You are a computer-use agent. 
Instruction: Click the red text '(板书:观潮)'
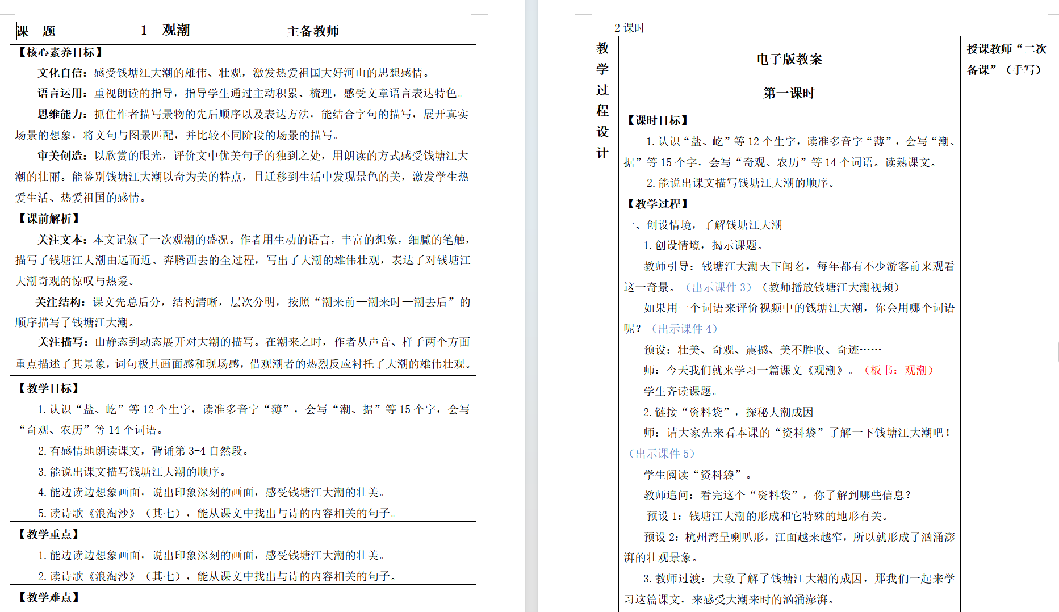click(899, 370)
